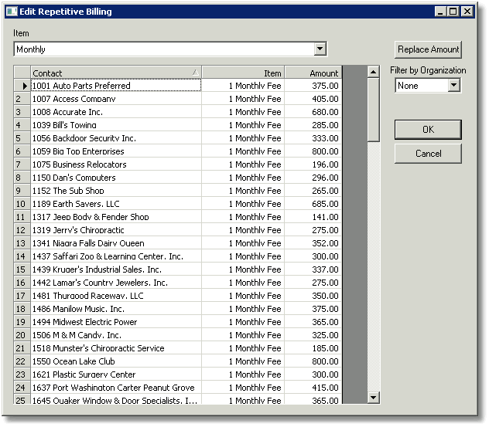489x427 pixels.
Task: Click the Cancel button
Action: (x=428, y=154)
